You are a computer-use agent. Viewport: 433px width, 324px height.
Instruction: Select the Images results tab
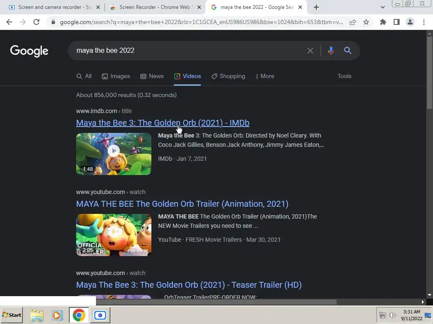tap(116, 76)
